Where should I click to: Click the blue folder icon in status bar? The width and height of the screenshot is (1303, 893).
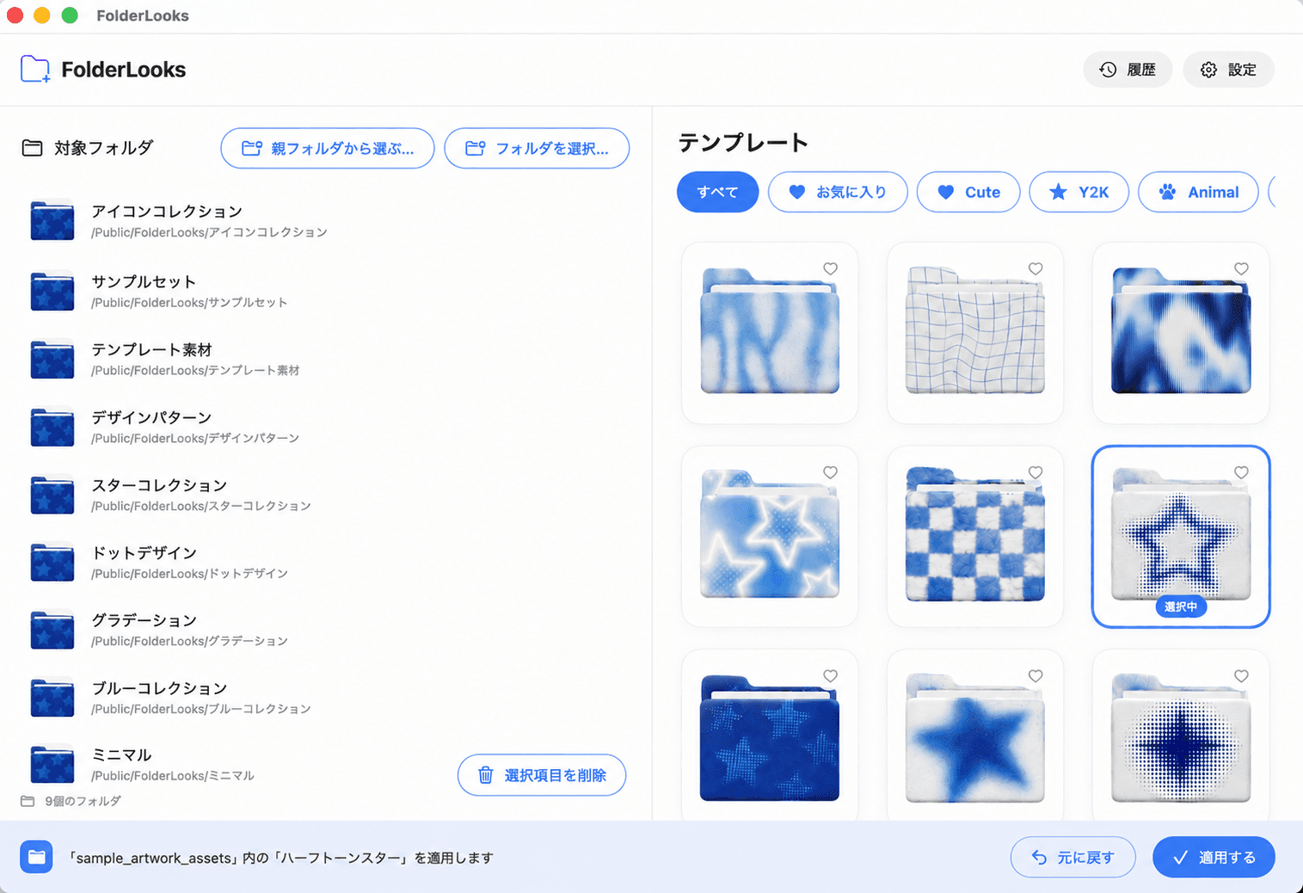(x=36, y=857)
